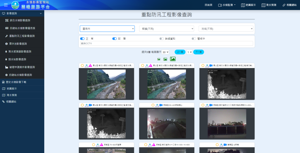Click the 下一頁 next page button
The height and width of the screenshot is (153, 300).
(199, 52)
